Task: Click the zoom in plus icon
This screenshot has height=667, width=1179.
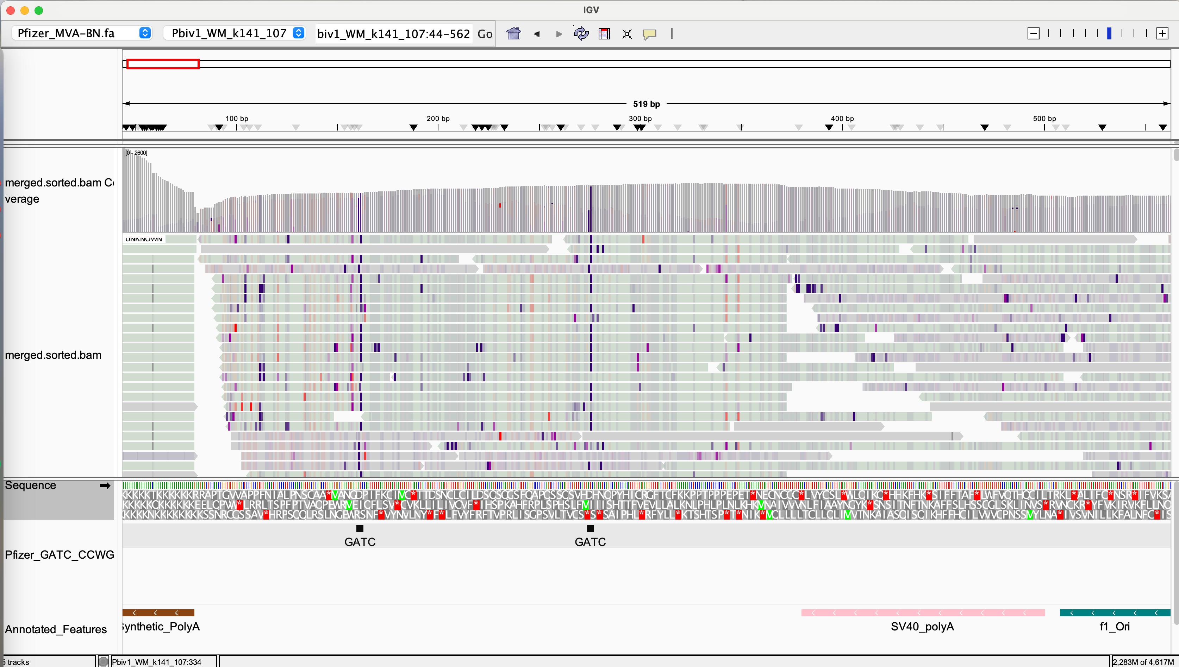Action: pos(1162,33)
